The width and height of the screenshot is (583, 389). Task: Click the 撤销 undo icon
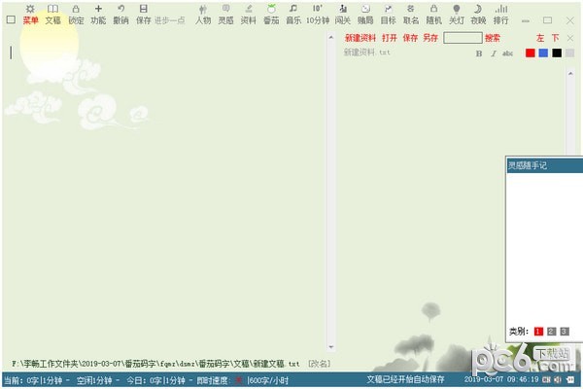point(120,15)
